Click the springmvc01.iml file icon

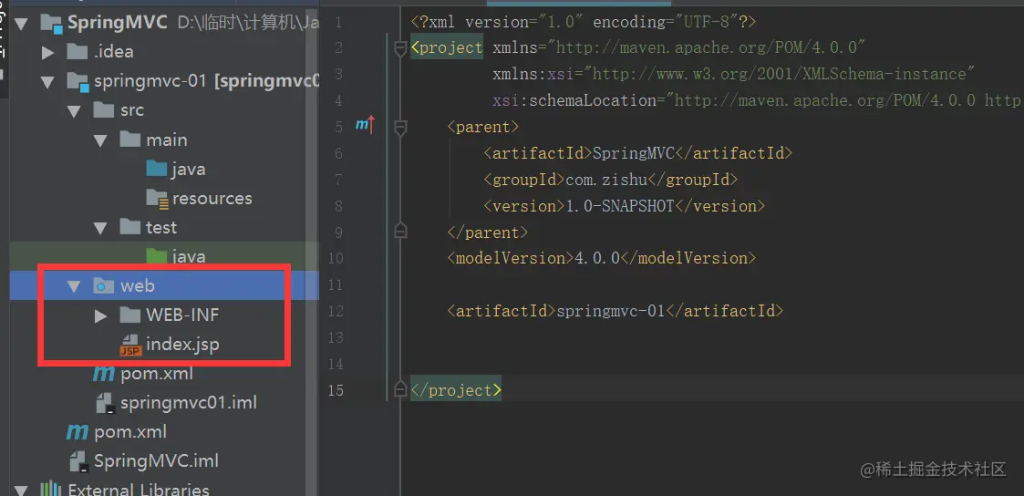coord(105,403)
